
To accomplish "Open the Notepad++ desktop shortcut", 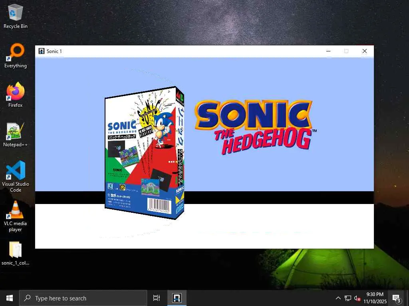I will coord(16,135).
